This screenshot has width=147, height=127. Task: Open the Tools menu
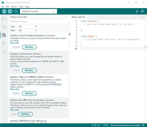point(21,7)
